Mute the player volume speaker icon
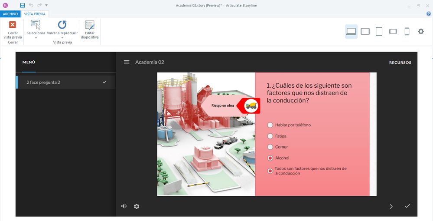The image size is (433, 221). 124,206
